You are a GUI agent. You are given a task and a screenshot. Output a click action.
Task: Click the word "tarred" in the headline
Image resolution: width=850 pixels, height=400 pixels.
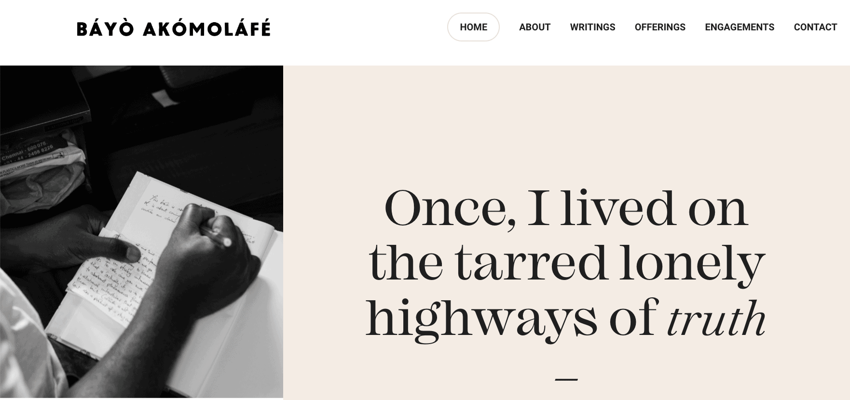tap(531, 263)
